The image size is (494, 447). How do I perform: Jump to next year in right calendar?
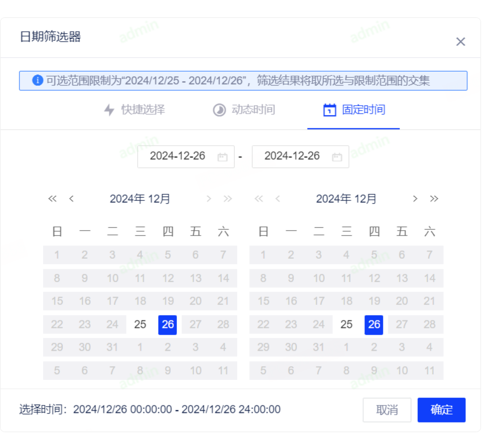[x=434, y=198]
